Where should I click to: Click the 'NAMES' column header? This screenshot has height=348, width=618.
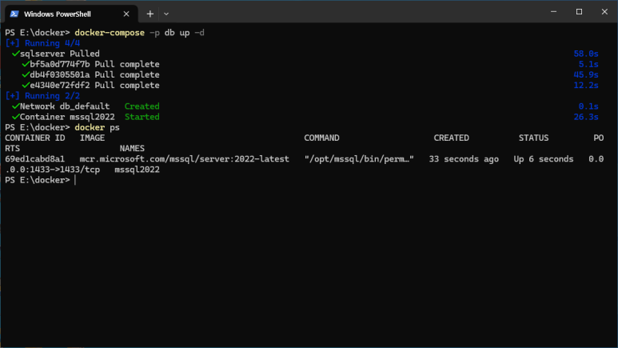point(132,148)
